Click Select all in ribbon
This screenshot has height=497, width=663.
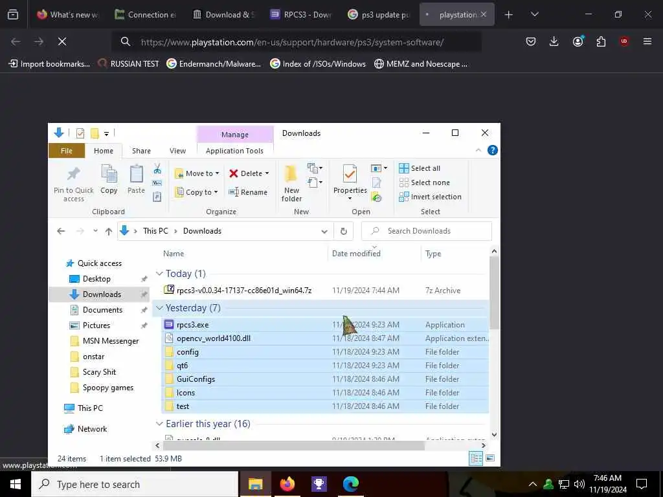point(420,168)
